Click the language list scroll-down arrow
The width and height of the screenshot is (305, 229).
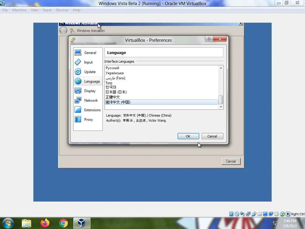tap(221, 107)
